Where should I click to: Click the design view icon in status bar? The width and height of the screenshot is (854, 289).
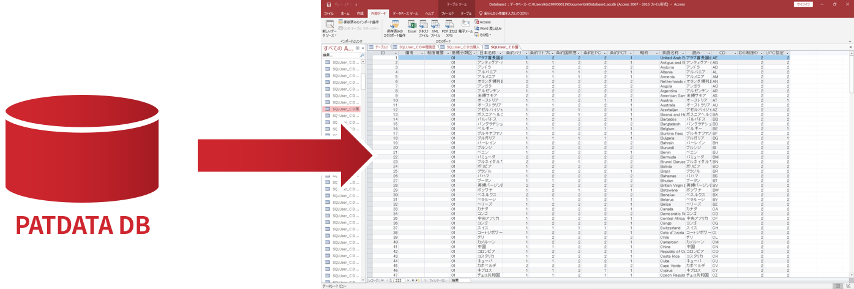(847, 286)
